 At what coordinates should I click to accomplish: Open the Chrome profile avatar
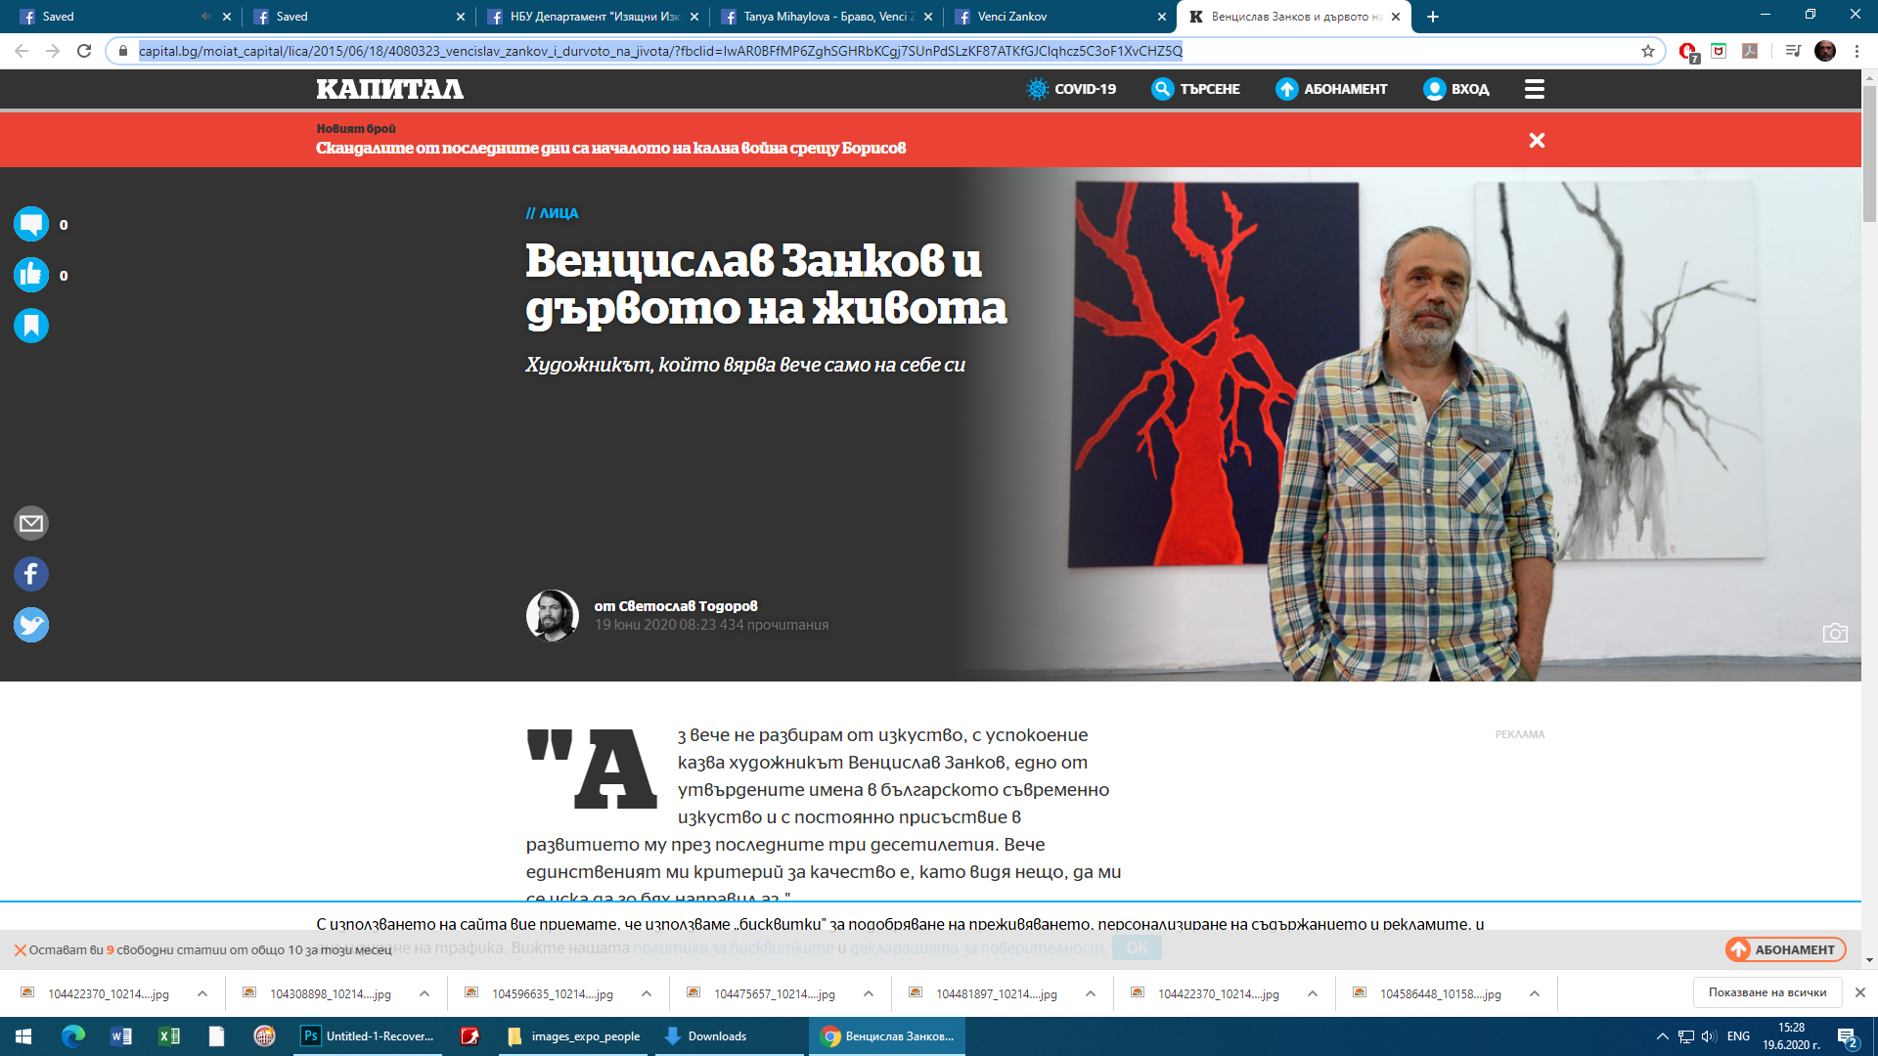point(1825,51)
